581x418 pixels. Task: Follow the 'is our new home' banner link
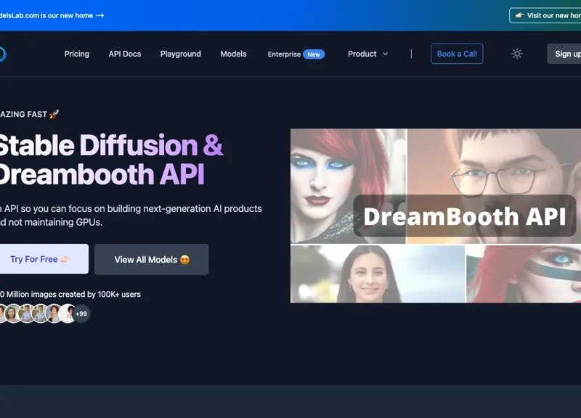tap(51, 15)
